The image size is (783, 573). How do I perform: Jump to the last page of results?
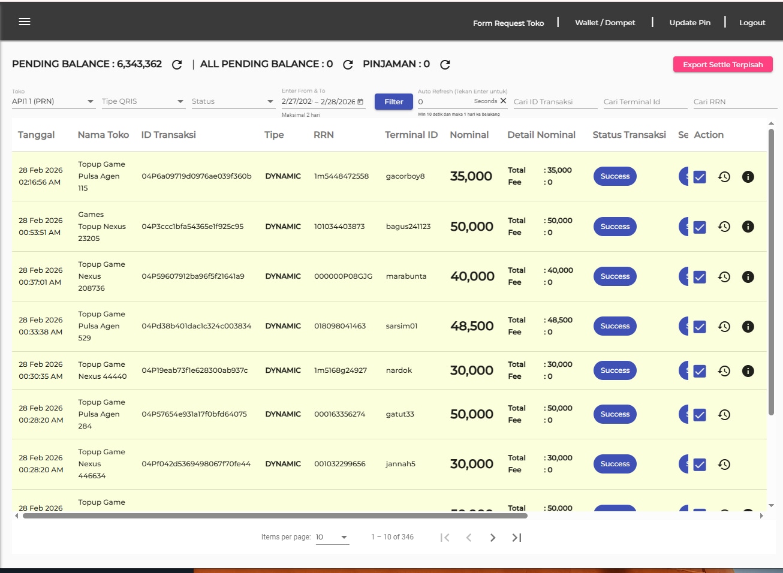pyautogui.click(x=516, y=538)
